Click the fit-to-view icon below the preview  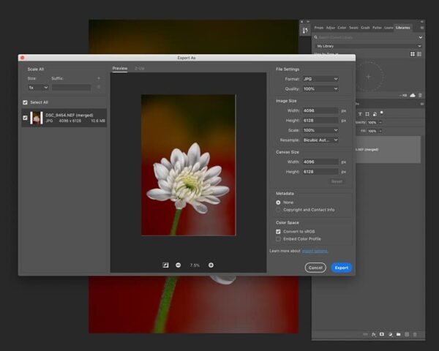coord(165,265)
